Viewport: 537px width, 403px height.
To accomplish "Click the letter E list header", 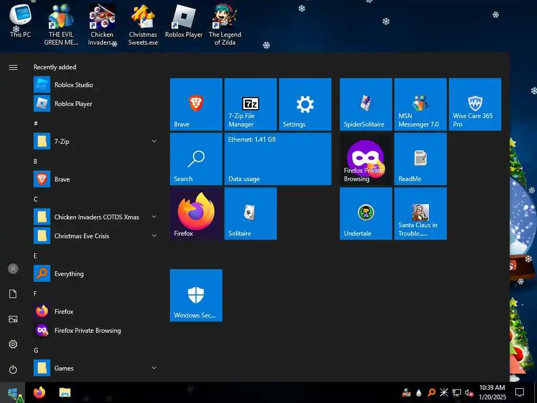I will point(35,256).
